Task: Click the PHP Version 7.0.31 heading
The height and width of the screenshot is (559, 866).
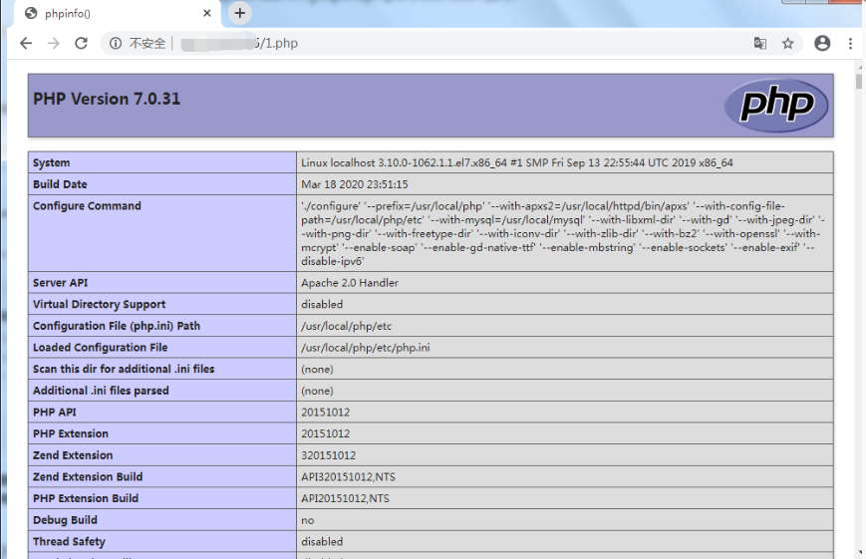Action: click(107, 99)
